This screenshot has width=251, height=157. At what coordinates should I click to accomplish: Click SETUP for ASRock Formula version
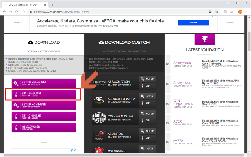click(147, 96)
